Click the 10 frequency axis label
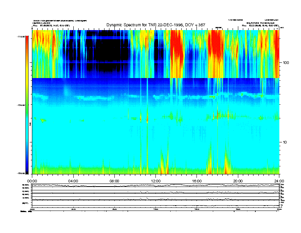Screen dimensions: 301x233 [x=285, y=142]
